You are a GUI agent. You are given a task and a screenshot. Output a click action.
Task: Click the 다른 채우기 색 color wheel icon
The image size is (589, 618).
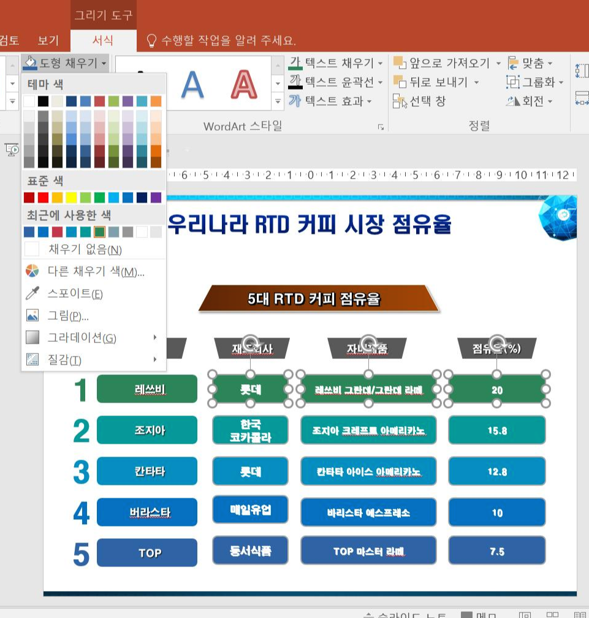(32, 271)
